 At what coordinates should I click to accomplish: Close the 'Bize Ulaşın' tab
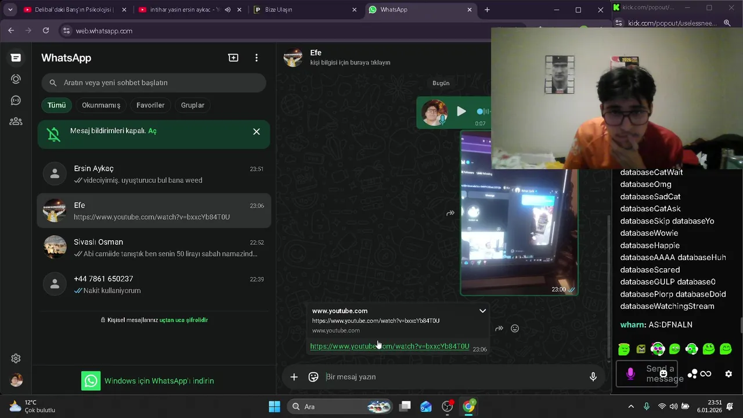click(355, 10)
